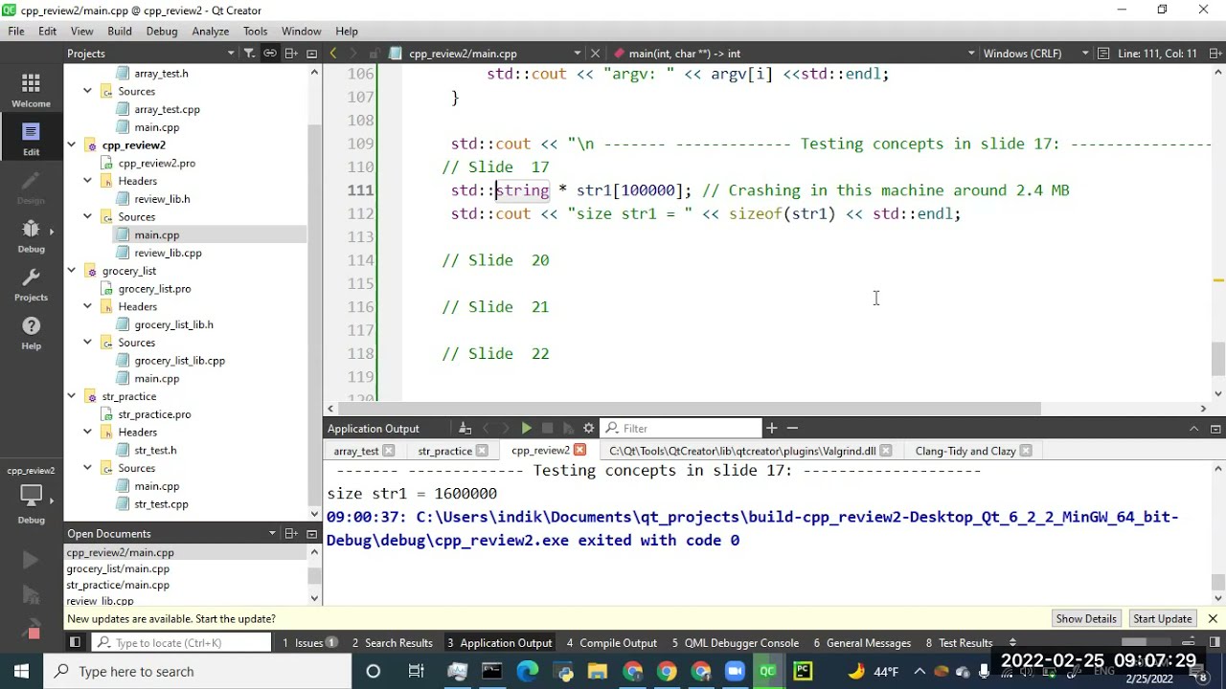Screen dimensions: 1226x689
Task: Open the Help mode
Action: pyautogui.click(x=31, y=333)
